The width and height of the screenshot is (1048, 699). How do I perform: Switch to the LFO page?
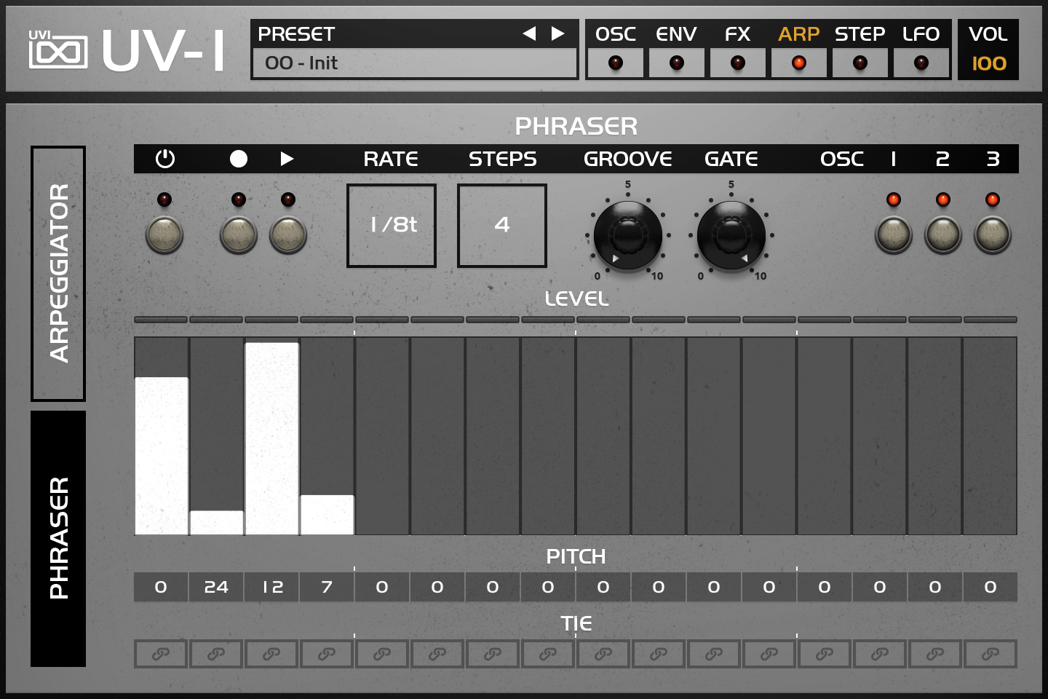[921, 34]
